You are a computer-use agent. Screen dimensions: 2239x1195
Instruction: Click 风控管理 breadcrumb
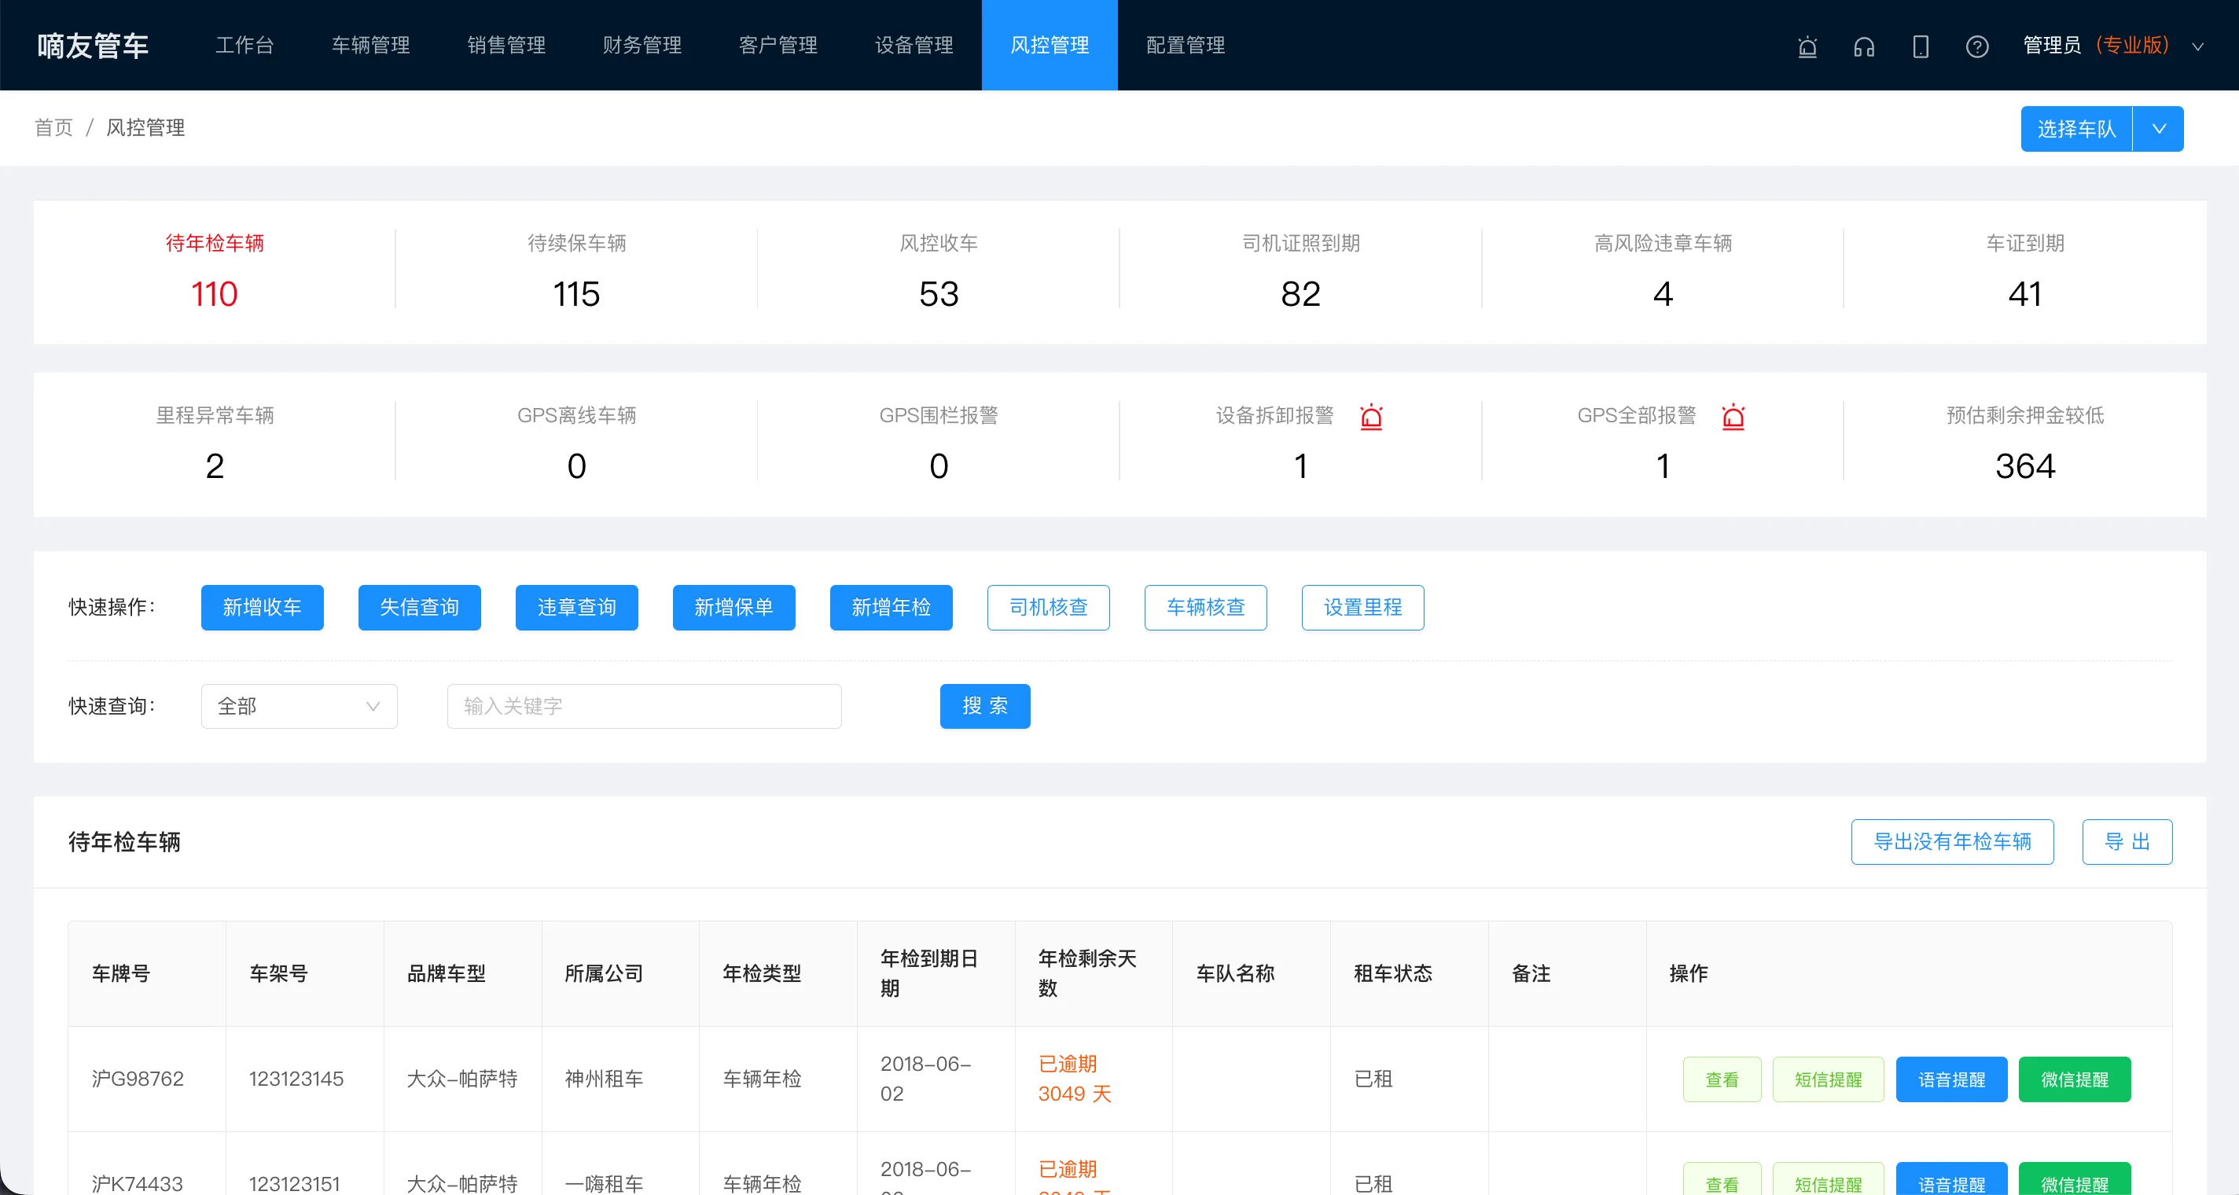pos(145,128)
